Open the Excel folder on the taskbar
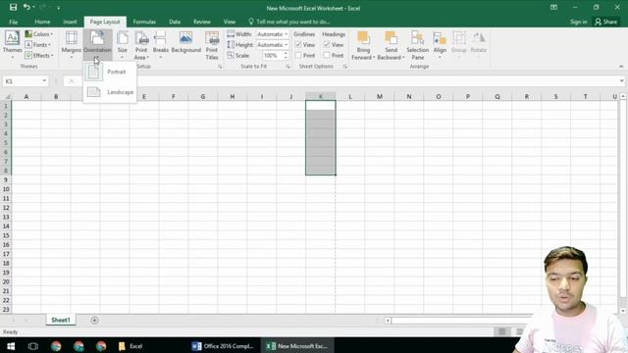This screenshot has height=353, width=628. point(131,346)
